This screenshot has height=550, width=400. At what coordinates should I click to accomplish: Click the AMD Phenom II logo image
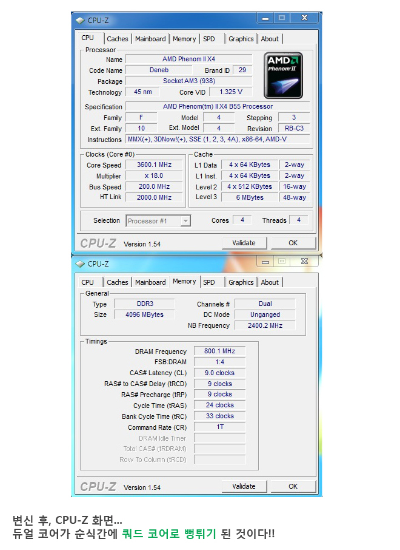(x=283, y=75)
